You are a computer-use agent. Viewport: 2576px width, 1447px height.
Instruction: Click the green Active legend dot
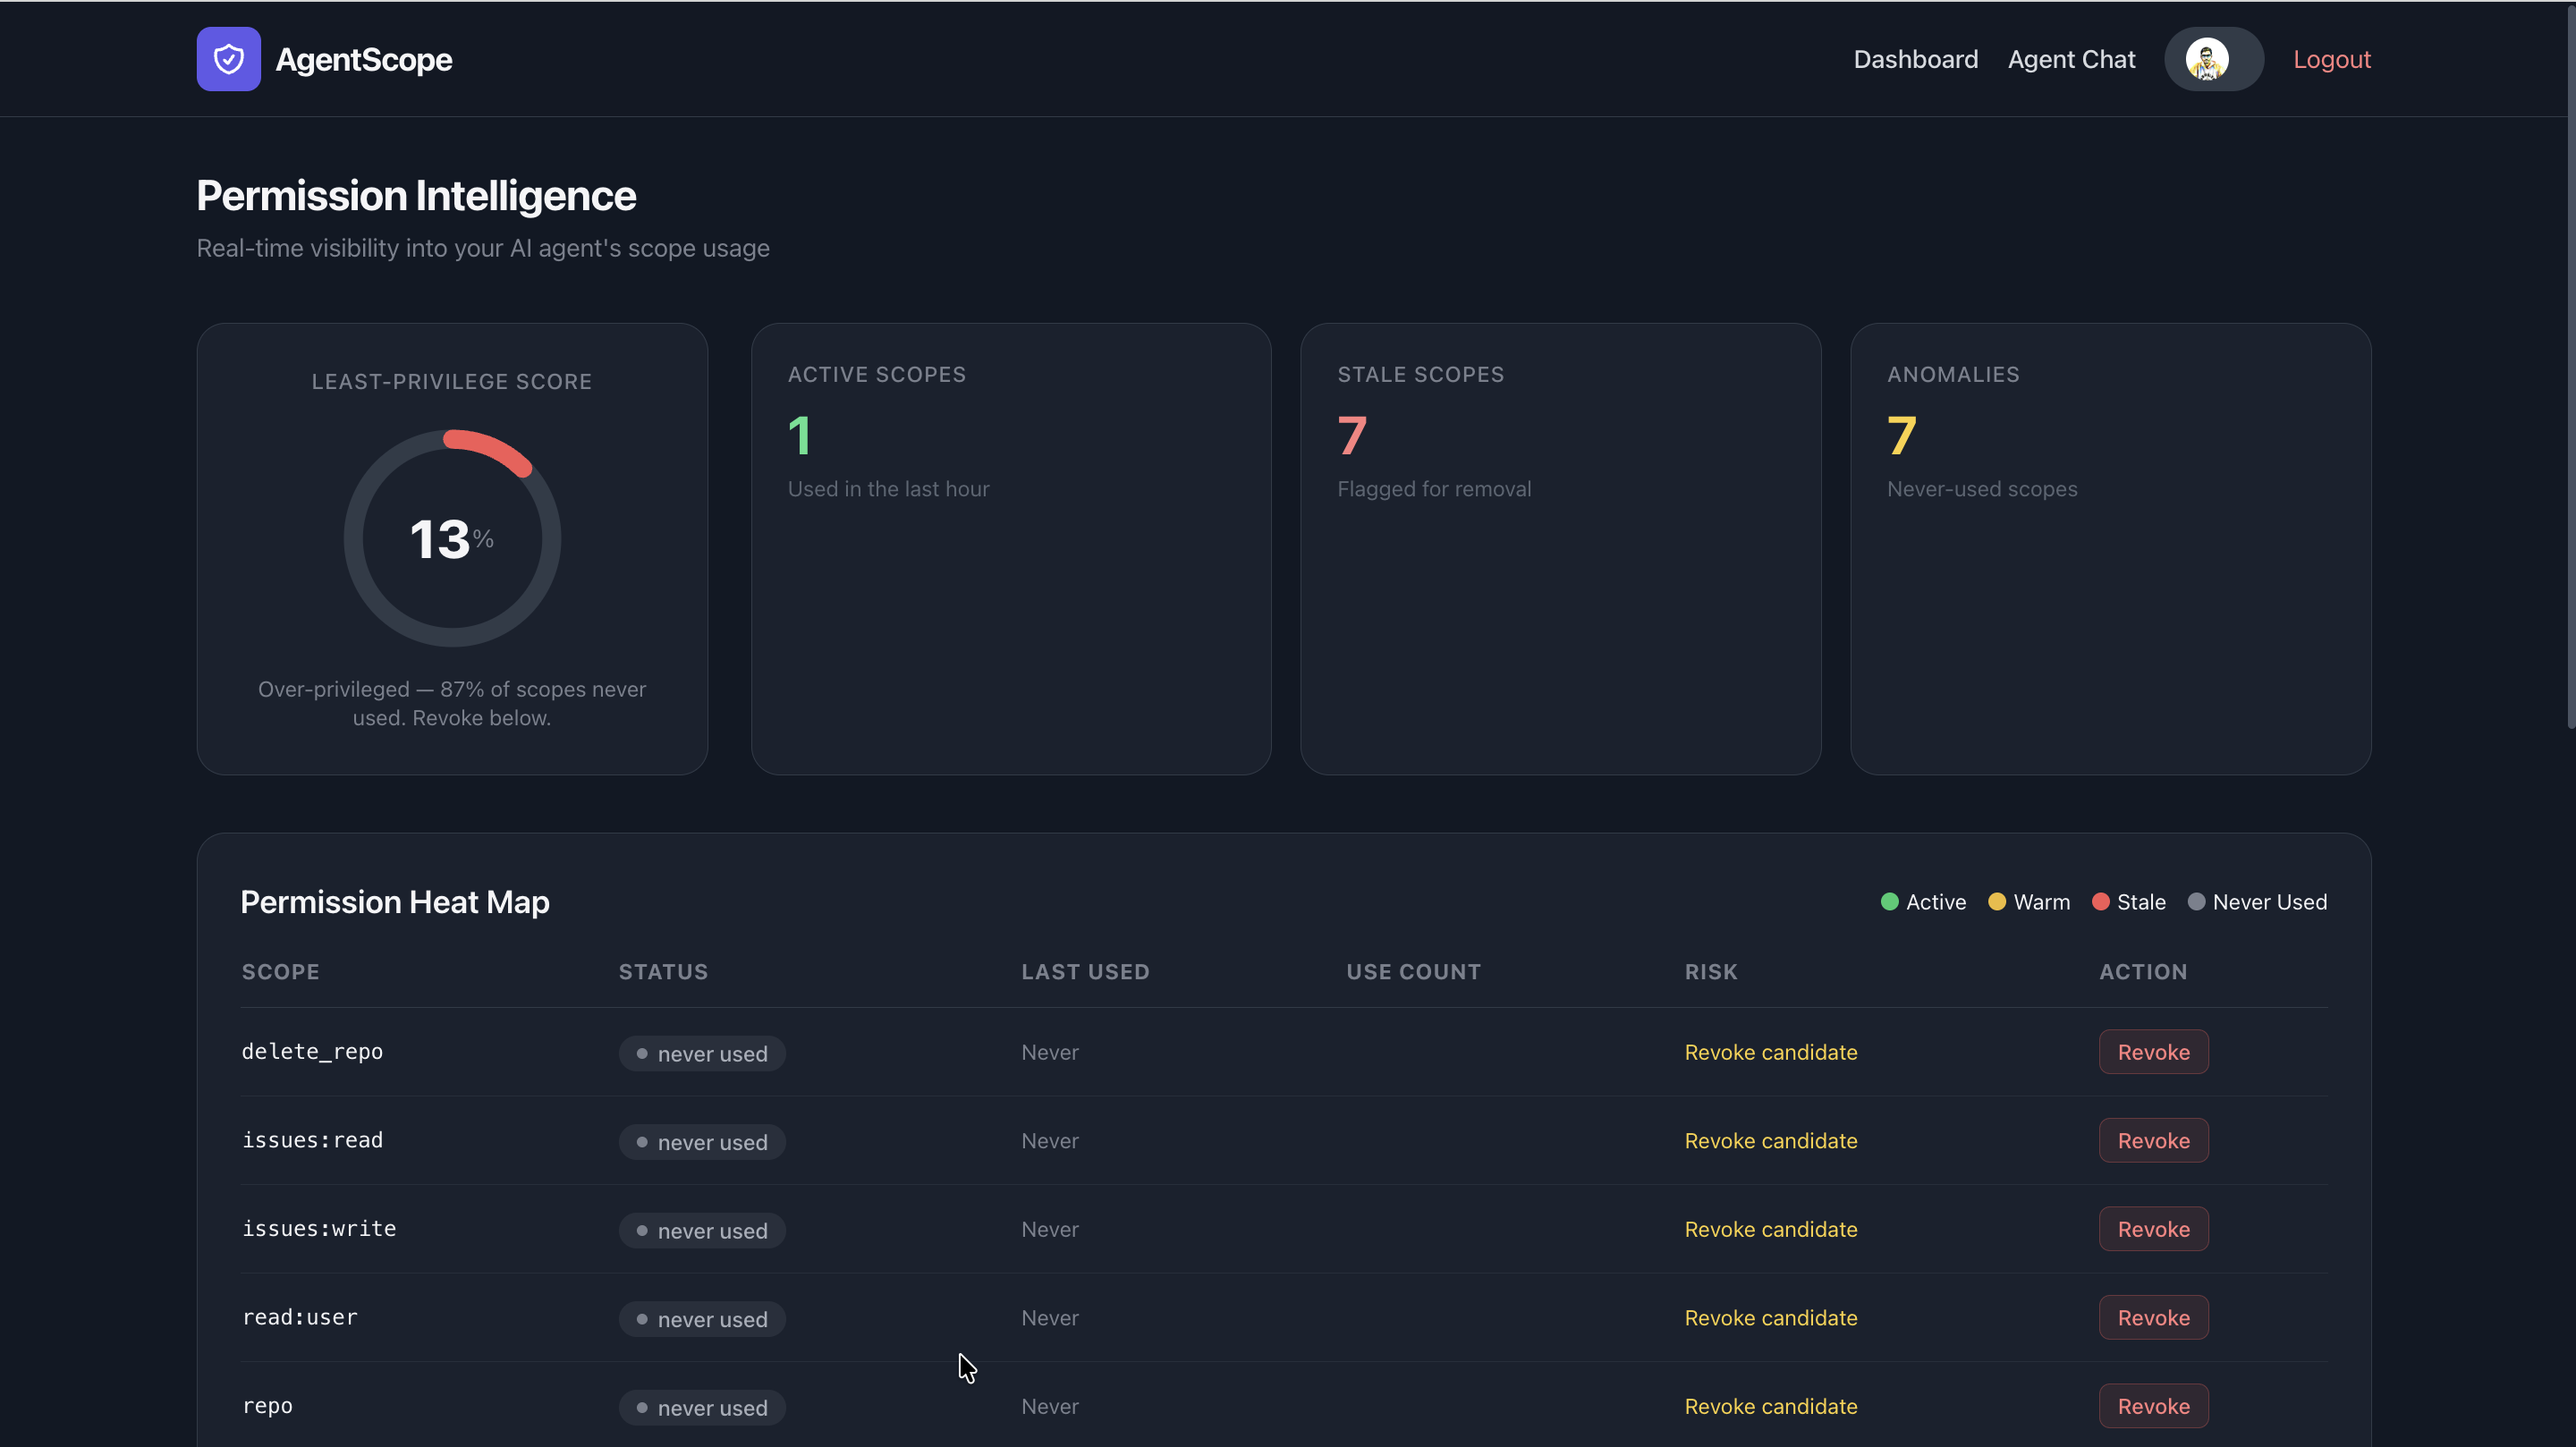[1889, 902]
